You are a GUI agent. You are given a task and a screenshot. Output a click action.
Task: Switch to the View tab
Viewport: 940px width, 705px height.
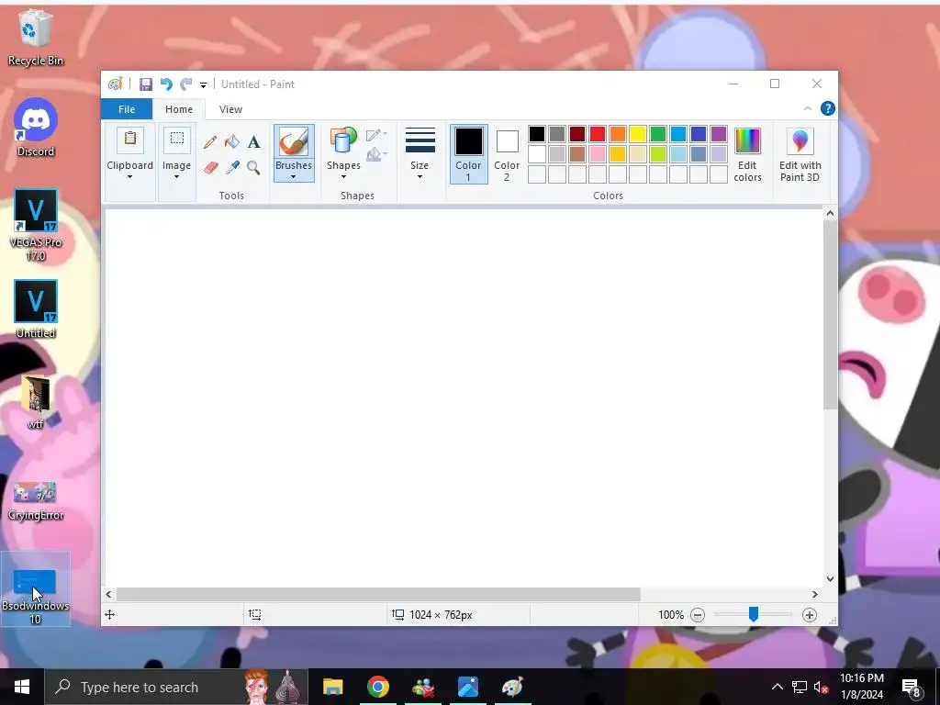click(x=230, y=109)
